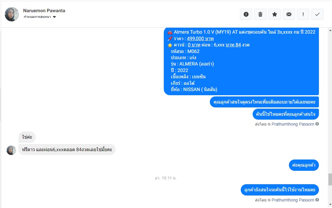Mark as unread using envelope icon
Screen dimensions: 332x208
pyautogui.click(x=289, y=14)
